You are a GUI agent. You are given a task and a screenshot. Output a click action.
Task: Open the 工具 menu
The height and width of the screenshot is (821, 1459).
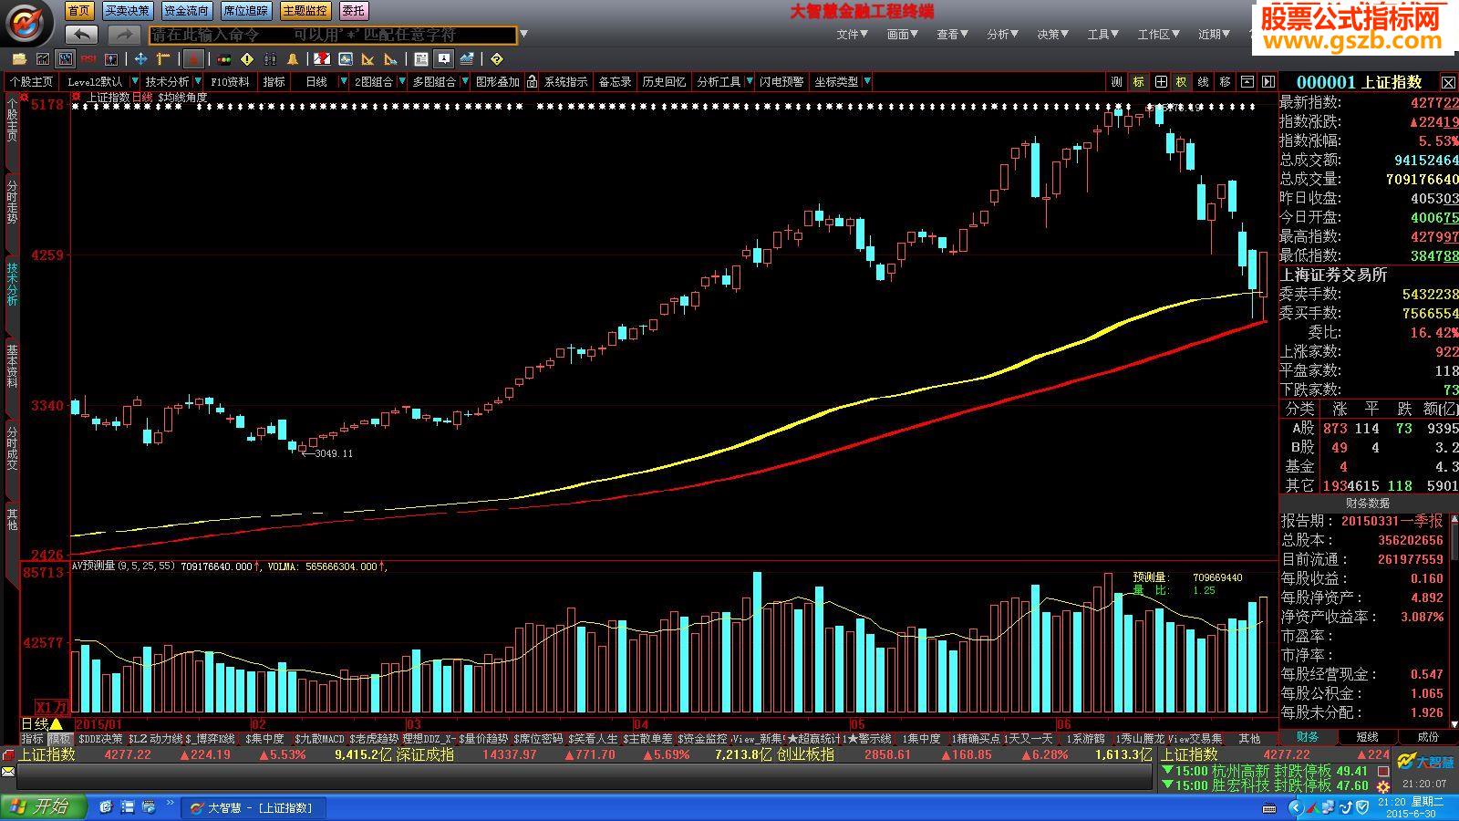pyautogui.click(x=1102, y=35)
